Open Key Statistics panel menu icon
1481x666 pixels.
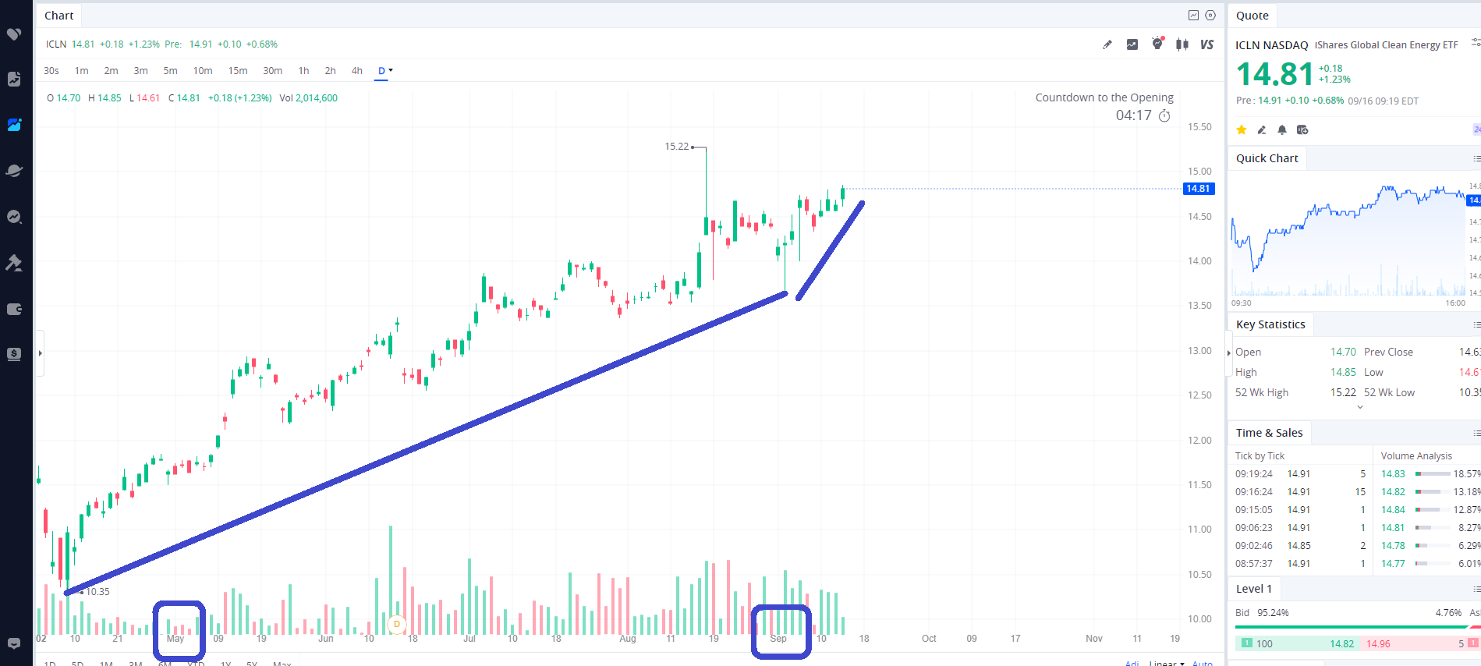pos(1476,324)
